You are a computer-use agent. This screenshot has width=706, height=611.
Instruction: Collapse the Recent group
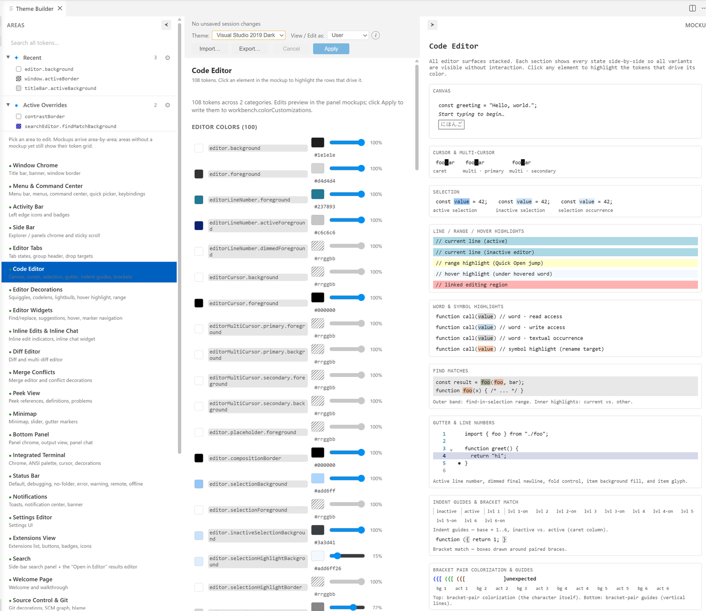[8, 57]
